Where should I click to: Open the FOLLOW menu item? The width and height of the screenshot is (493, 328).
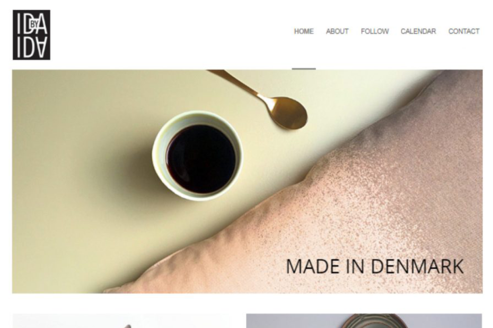(374, 31)
